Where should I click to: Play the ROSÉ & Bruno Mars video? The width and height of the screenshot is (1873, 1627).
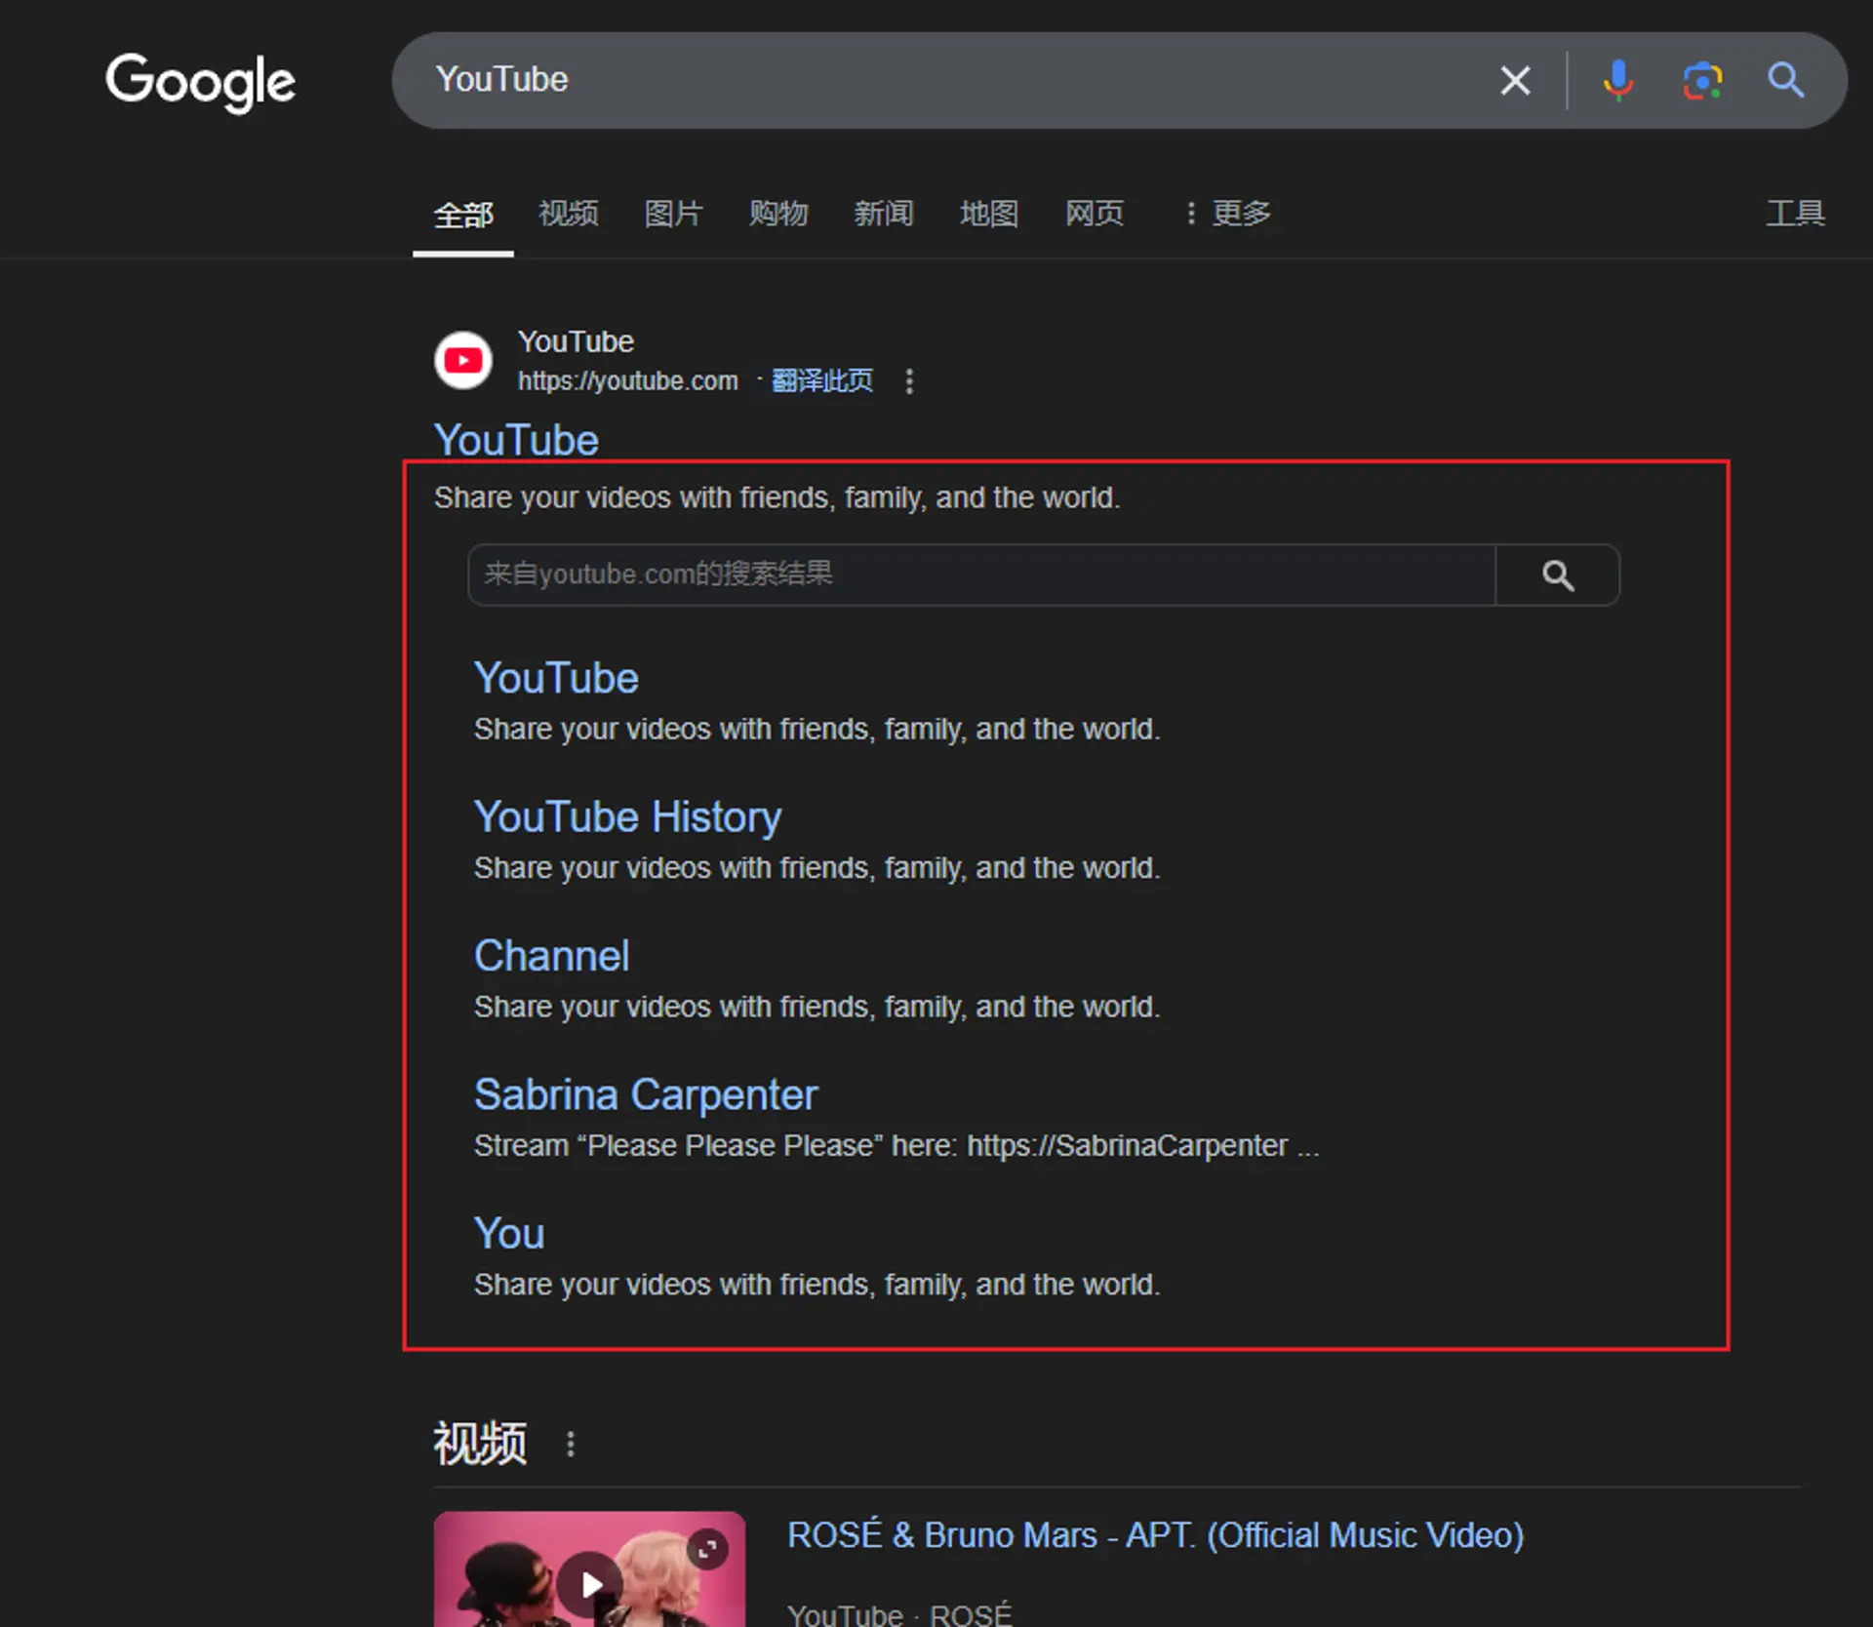[589, 1583]
